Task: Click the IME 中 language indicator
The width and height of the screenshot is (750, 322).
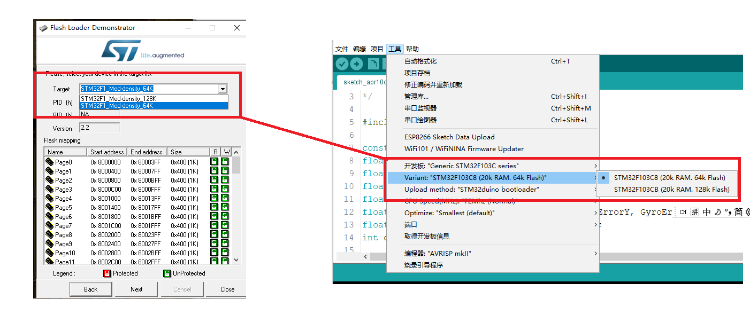Action: point(707,212)
